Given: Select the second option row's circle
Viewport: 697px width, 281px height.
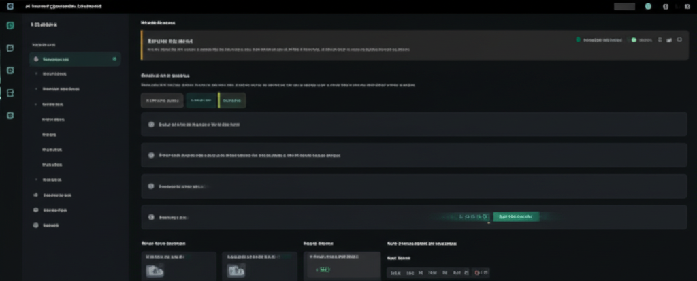Looking at the screenshot, I should [151, 155].
